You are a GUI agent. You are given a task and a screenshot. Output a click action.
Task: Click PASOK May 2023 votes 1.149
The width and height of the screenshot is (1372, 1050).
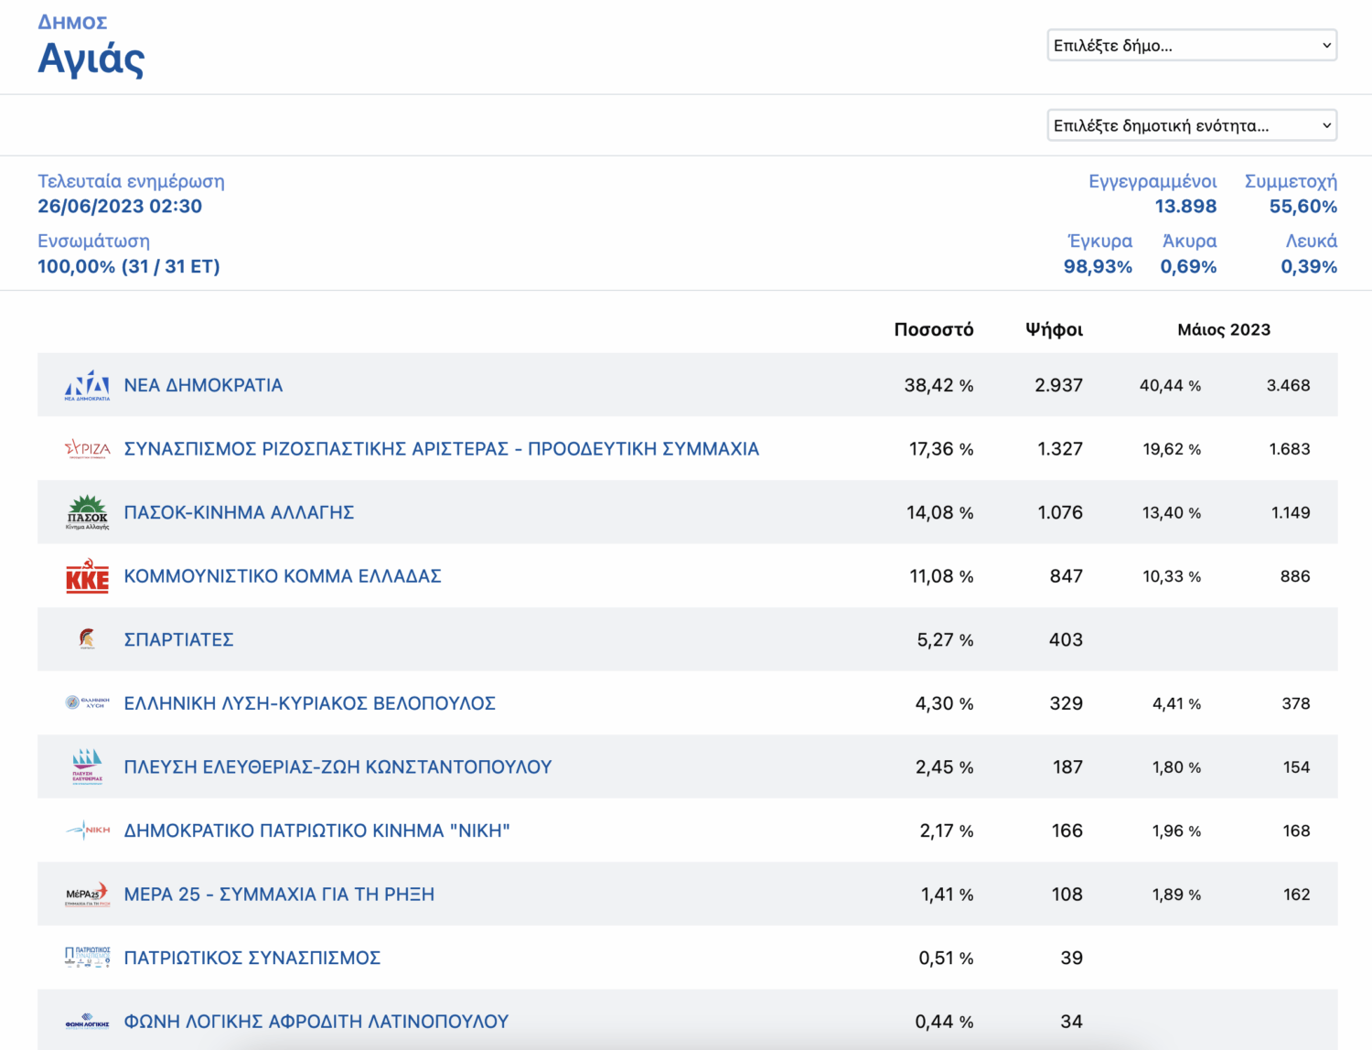1291,513
